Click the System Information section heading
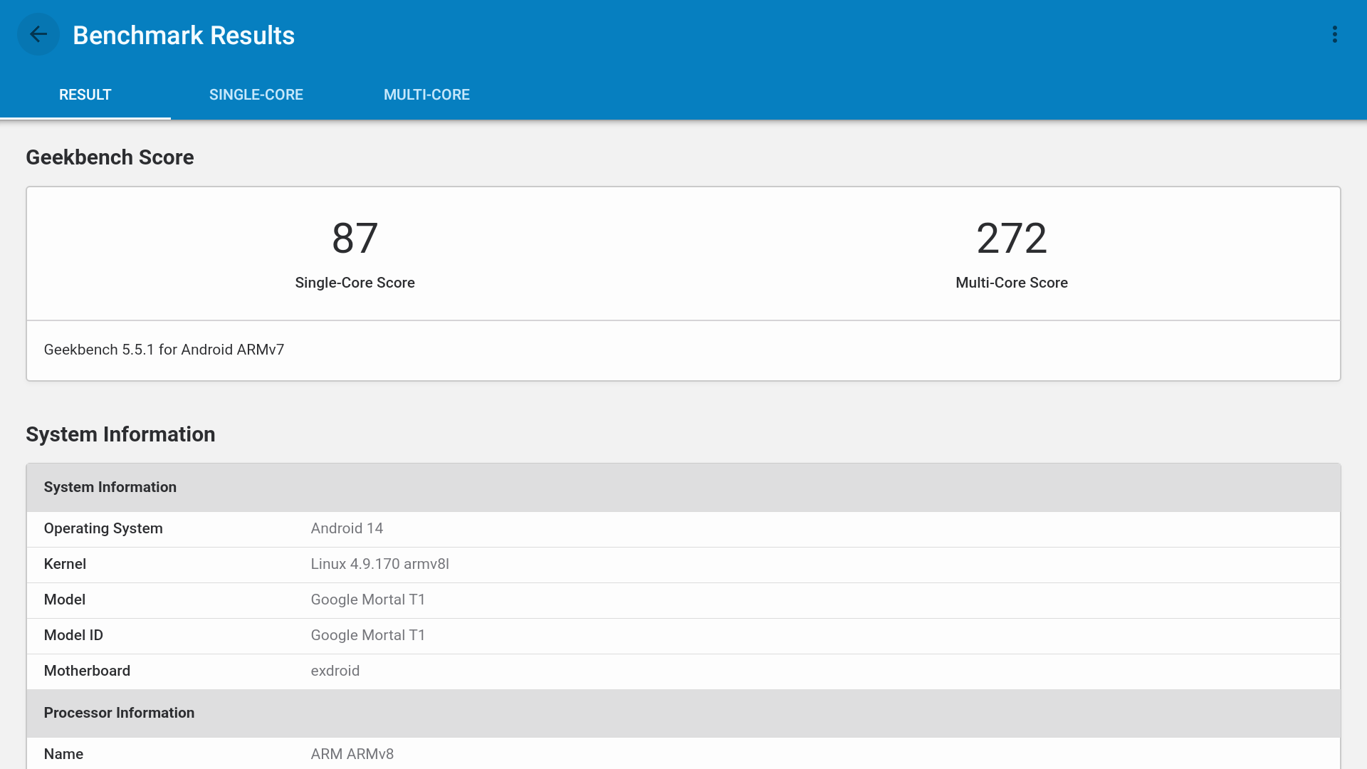1367x769 pixels. 120,434
